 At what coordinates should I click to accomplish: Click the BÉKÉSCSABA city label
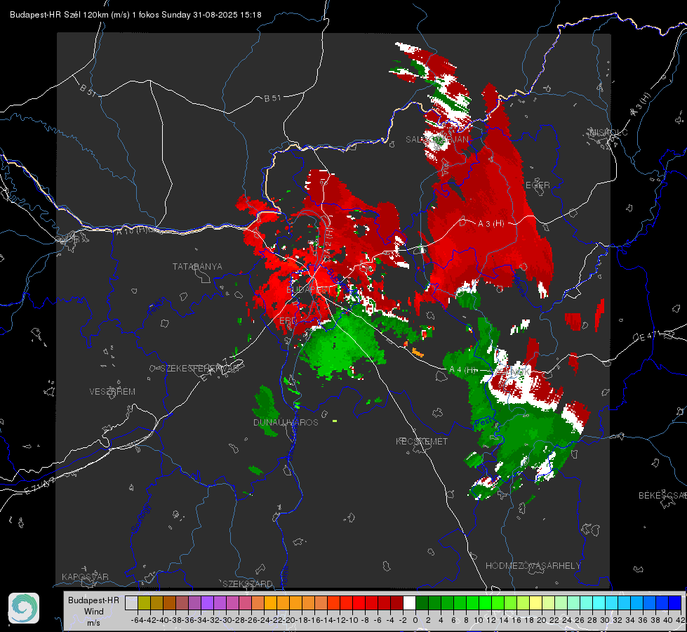[662, 496]
